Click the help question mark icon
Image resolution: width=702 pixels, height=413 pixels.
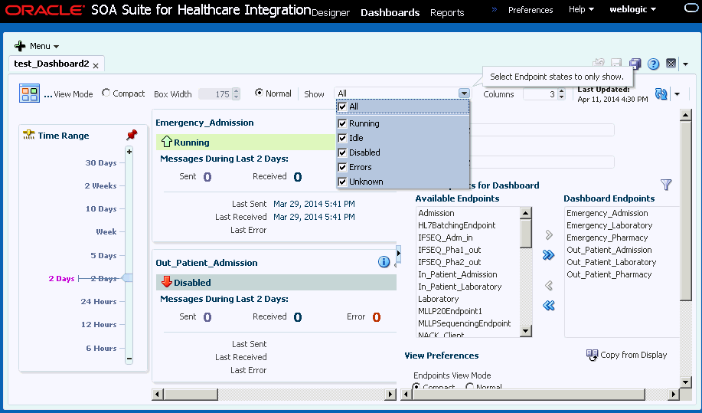[653, 64]
